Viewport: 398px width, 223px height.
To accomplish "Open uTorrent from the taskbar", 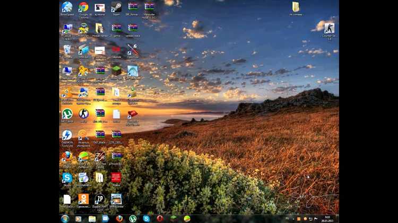I will click(x=133, y=219).
